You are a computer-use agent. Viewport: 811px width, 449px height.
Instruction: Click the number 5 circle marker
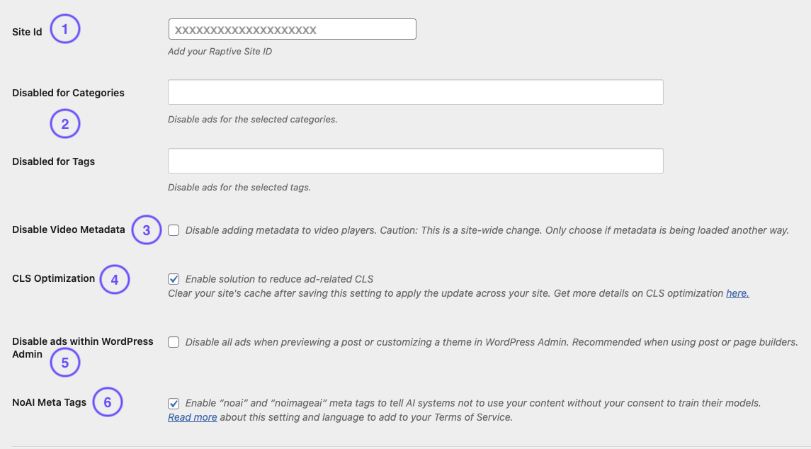click(x=65, y=363)
